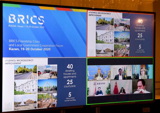Select video tile with BRICS backdrop speaker
This screenshot has height=113, width=160.
99,73
